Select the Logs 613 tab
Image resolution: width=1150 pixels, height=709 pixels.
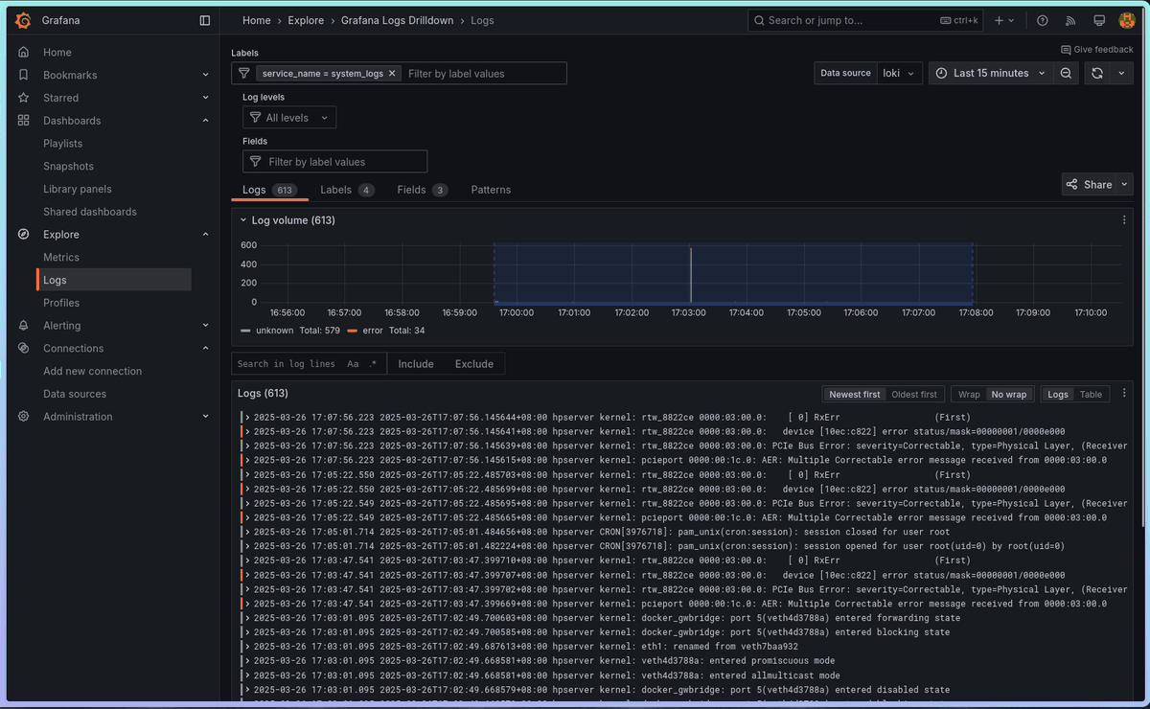click(x=269, y=190)
